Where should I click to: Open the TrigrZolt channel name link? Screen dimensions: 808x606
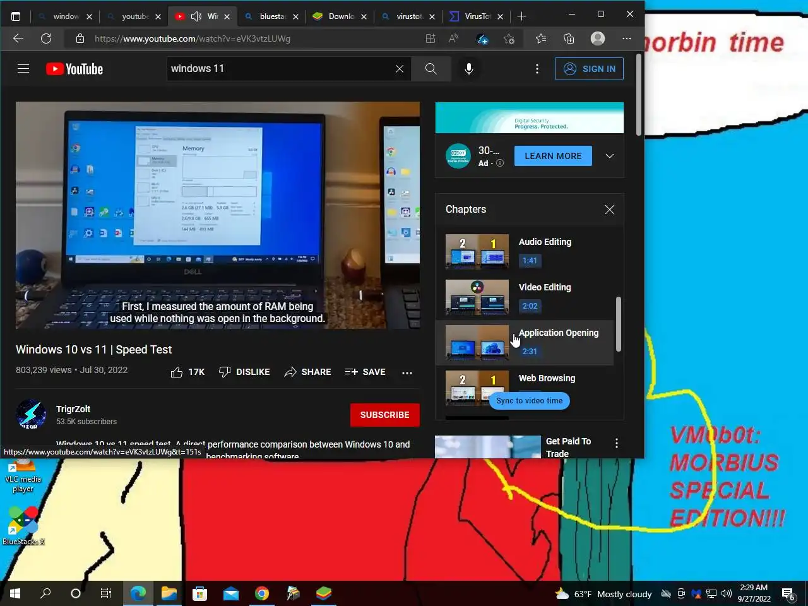click(73, 409)
